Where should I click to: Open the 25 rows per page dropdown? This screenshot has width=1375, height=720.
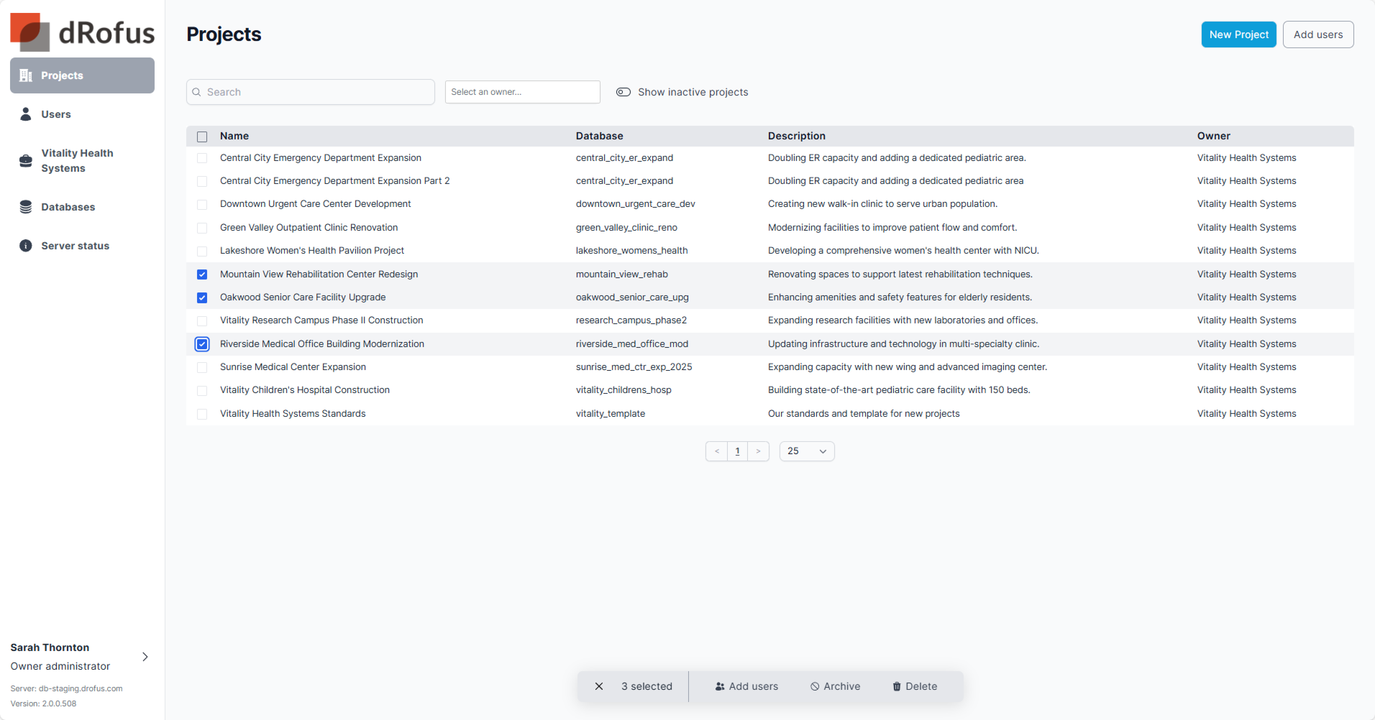tap(807, 451)
